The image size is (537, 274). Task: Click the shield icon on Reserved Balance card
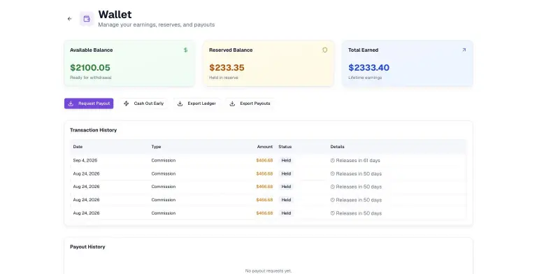point(324,50)
